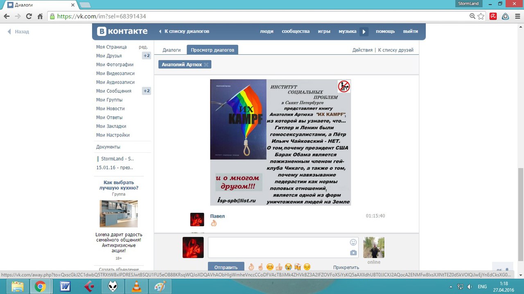Open the сообщества link in header
524x294 pixels.
pos(296,31)
